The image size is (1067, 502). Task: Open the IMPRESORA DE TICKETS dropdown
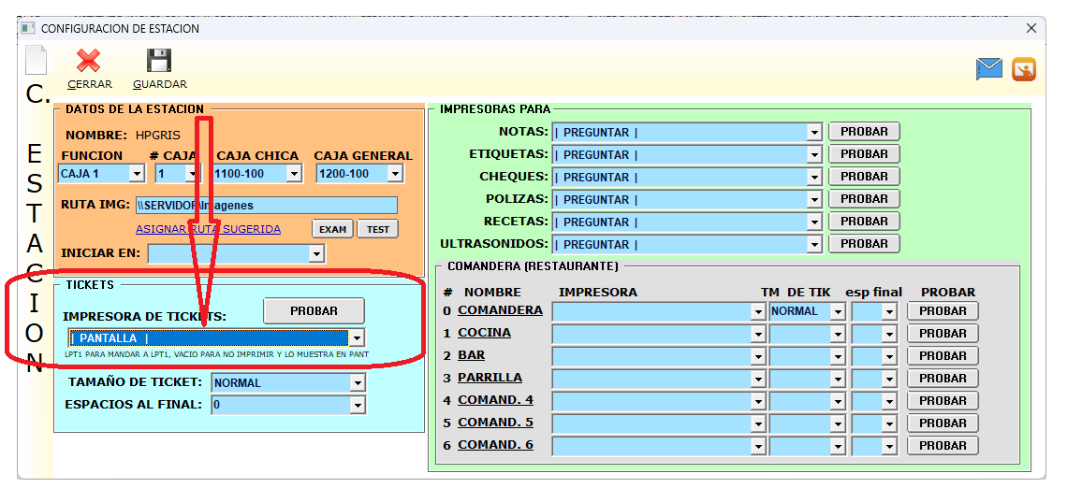(356, 338)
